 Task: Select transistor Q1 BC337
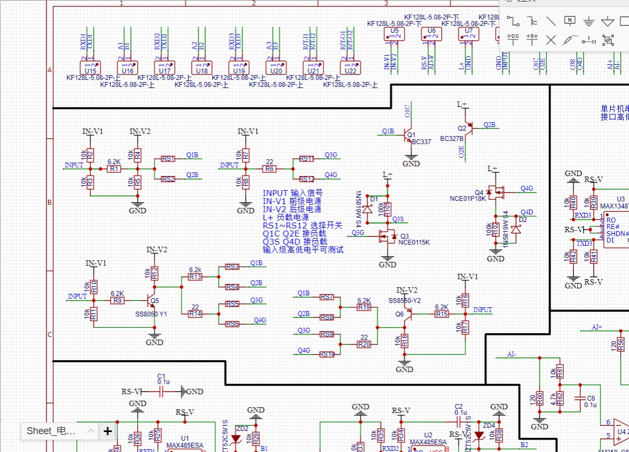tap(408, 136)
